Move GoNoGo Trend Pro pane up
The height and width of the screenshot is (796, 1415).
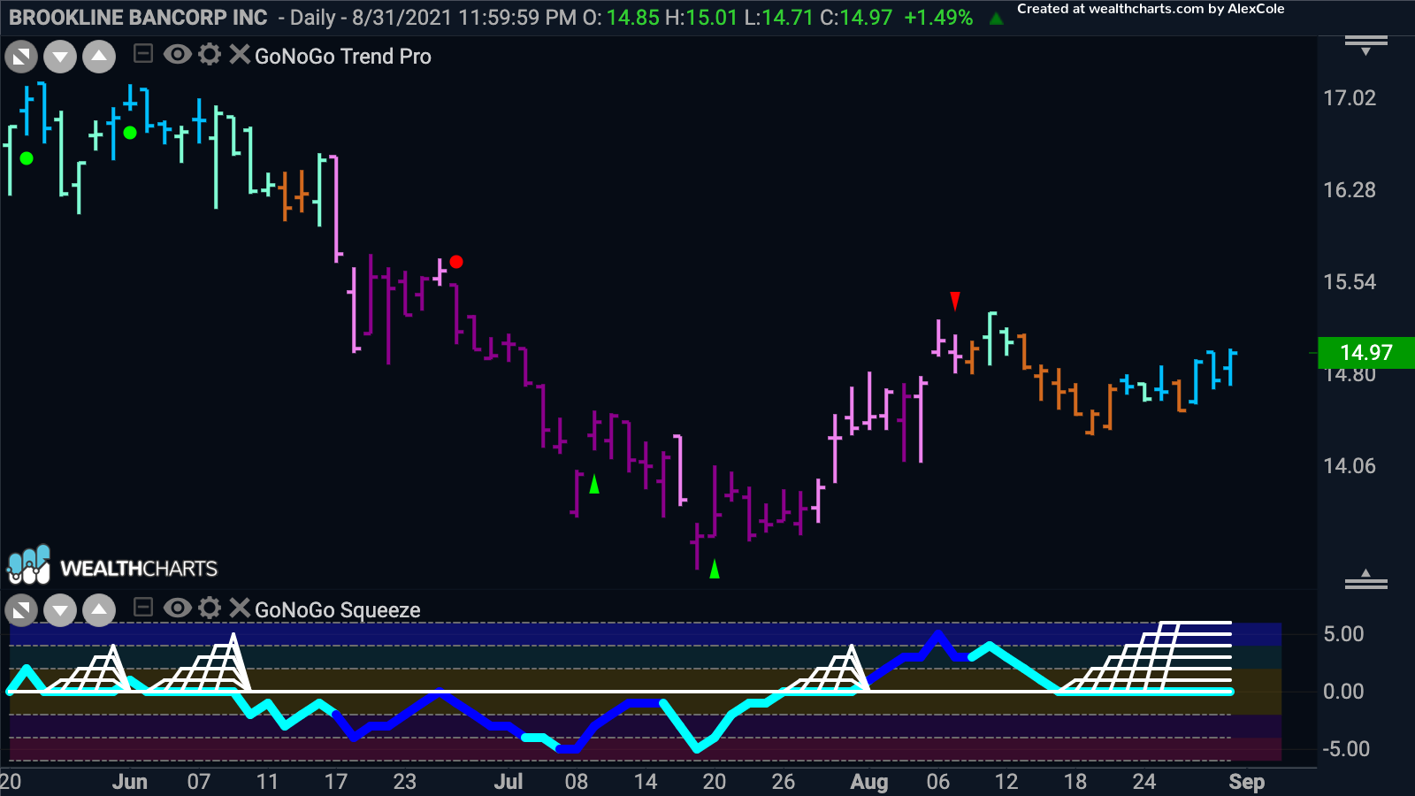99,57
